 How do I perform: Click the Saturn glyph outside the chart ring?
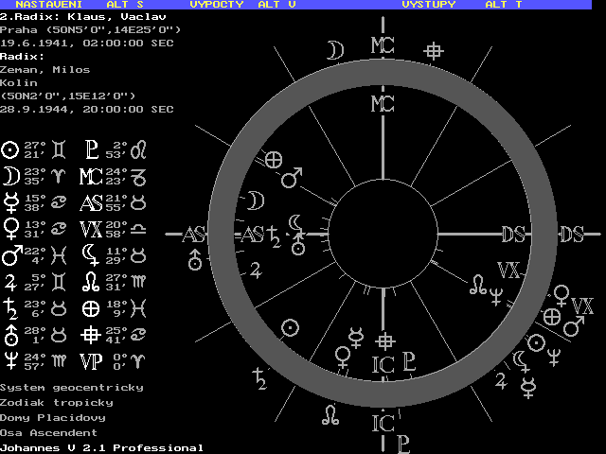[259, 378]
